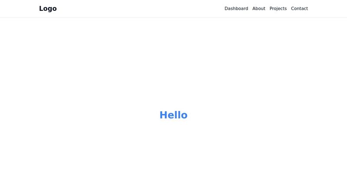Switch to the Projects section
Viewport: 347px width, 195px height.
pos(278,9)
